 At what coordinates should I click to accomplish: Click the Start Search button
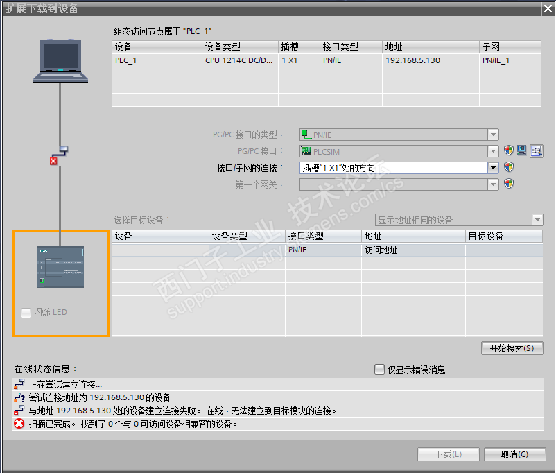click(512, 348)
